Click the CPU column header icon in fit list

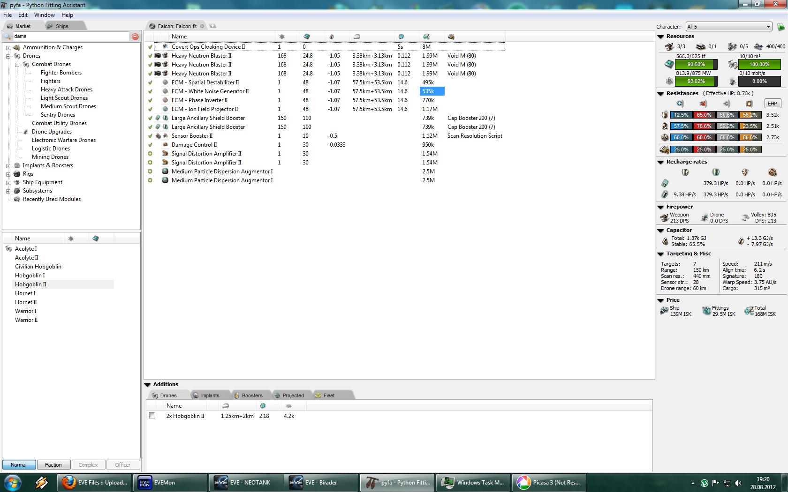(x=307, y=37)
